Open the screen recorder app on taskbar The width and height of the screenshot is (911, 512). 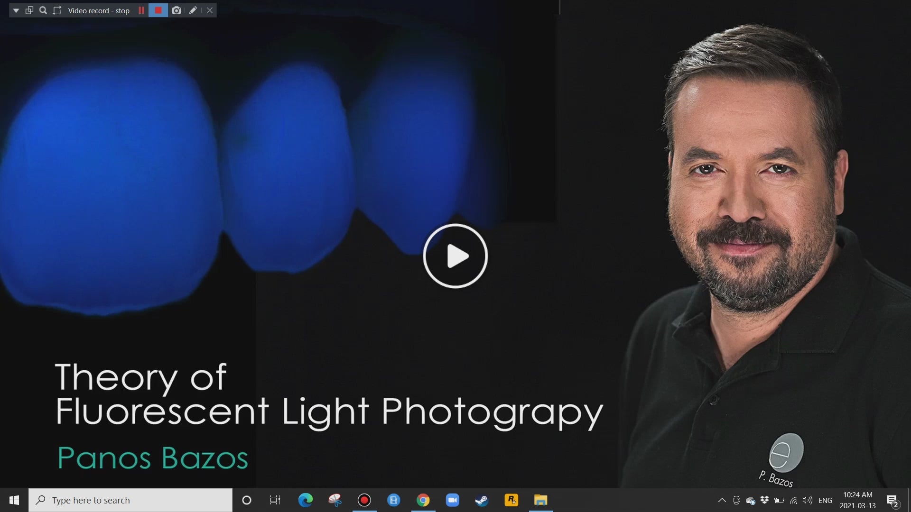coord(364,500)
